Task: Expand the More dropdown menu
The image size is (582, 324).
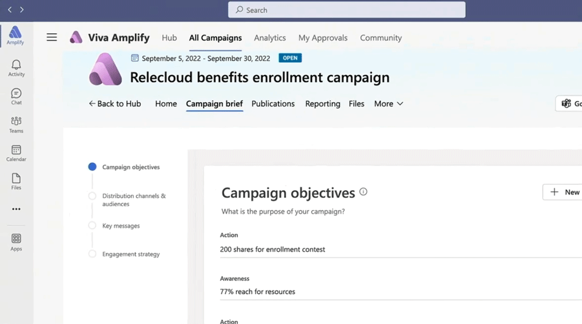Action: [389, 104]
